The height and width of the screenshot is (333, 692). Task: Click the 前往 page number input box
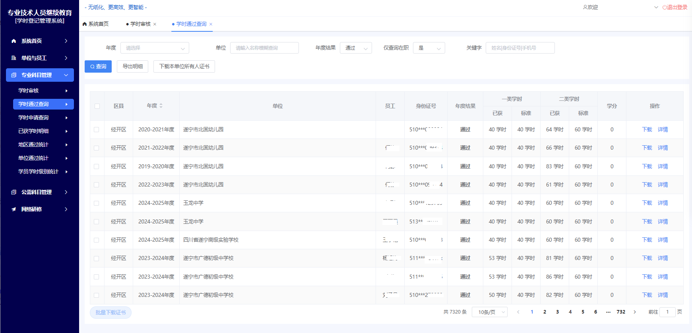tap(667, 312)
